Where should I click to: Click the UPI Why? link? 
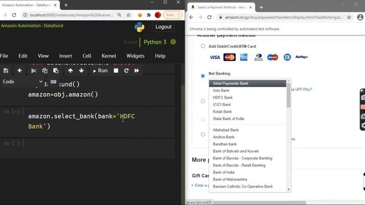pos(307,89)
